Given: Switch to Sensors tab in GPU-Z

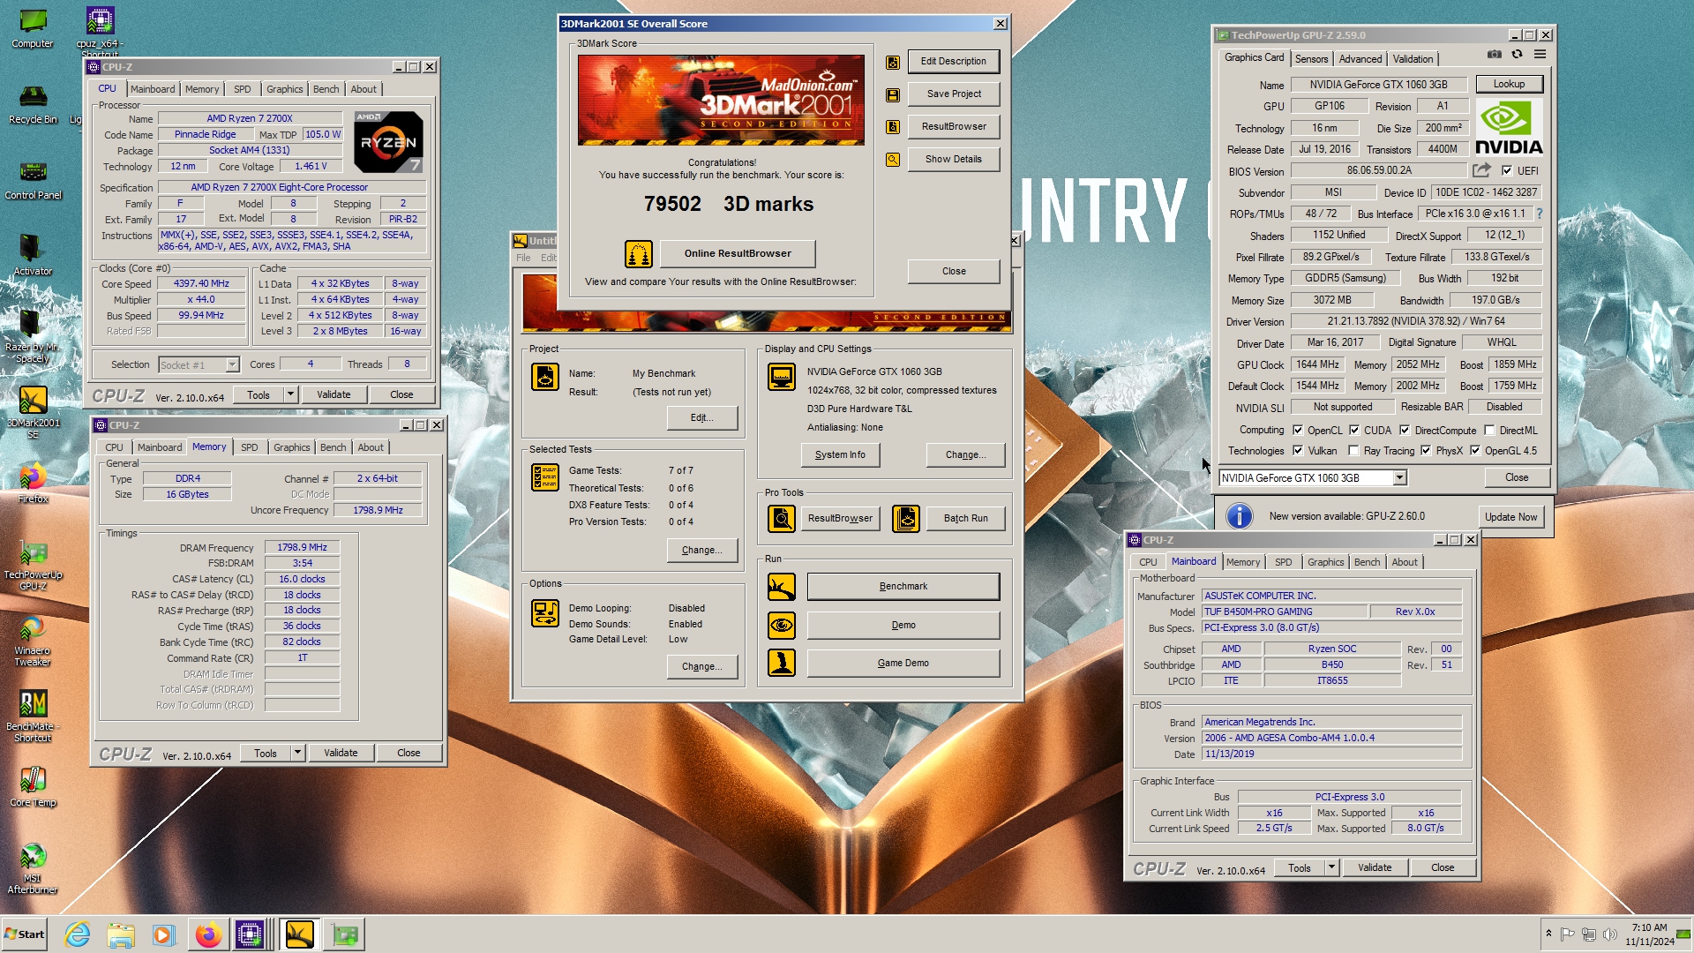Looking at the screenshot, I should pyautogui.click(x=1311, y=59).
